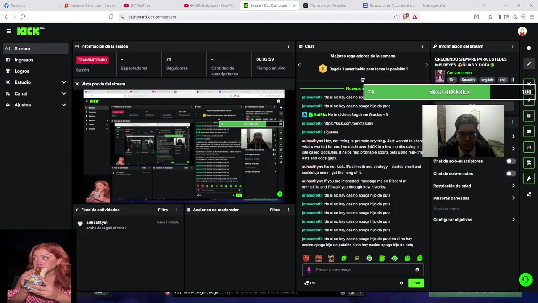This screenshot has width=538, height=303.
Task: Open the kick.com/benotas666 chat link
Action: click(348, 123)
